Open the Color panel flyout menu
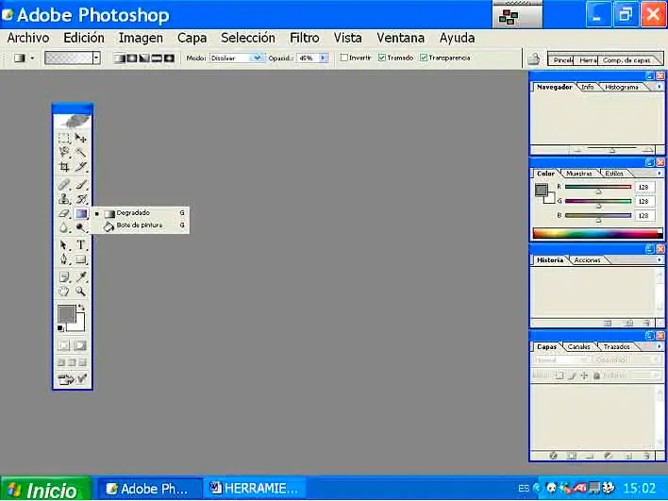Viewport: 668px width, 501px height. coord(660,174)
